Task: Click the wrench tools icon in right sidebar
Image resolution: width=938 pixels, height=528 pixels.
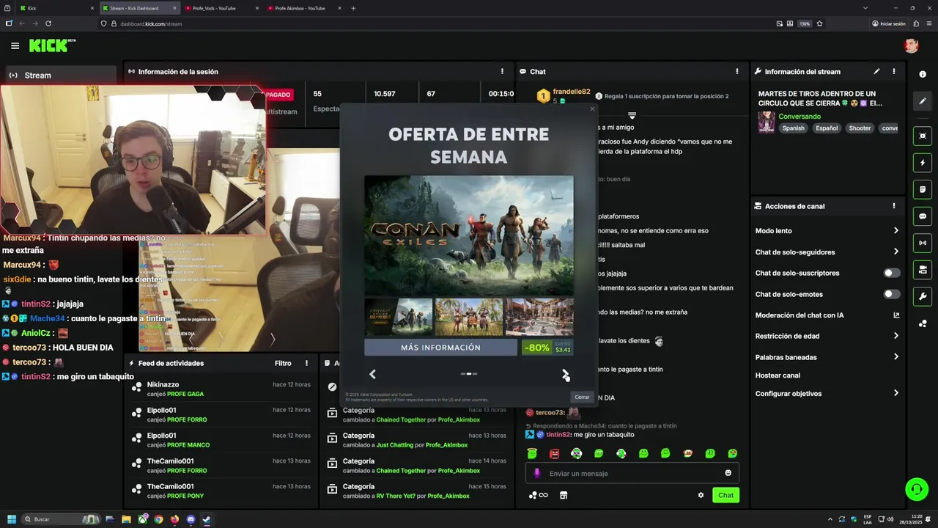Action: tap(923, 297)
